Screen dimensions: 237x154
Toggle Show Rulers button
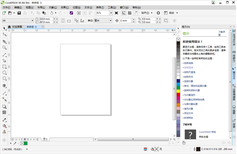click(x=124, y=13)
